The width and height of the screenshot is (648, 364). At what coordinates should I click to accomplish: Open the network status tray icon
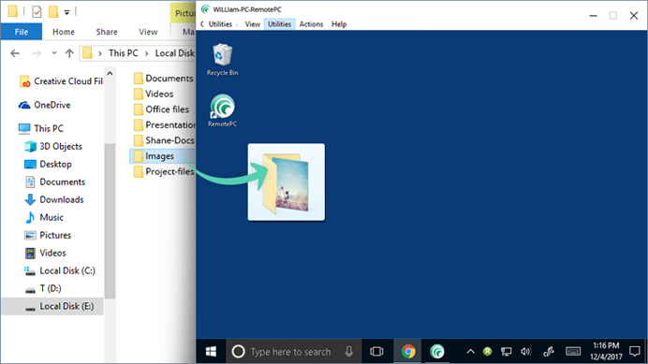click(x=507, y=352)
